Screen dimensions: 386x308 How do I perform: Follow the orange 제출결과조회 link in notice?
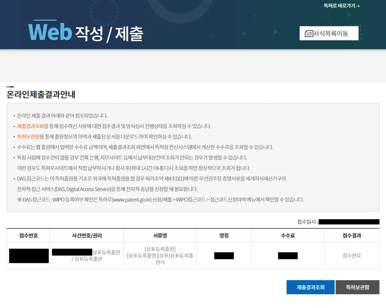pyautogui.click(x=30, y=126)
